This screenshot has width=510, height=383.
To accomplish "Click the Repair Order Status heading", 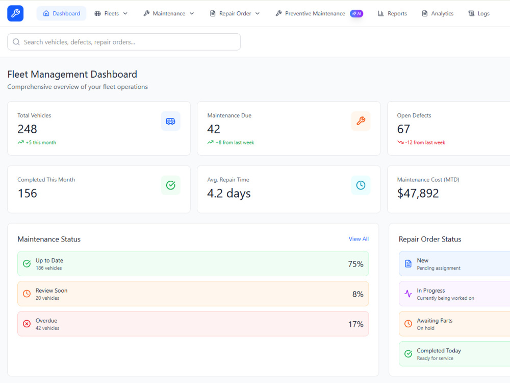I will click(430, 239).
